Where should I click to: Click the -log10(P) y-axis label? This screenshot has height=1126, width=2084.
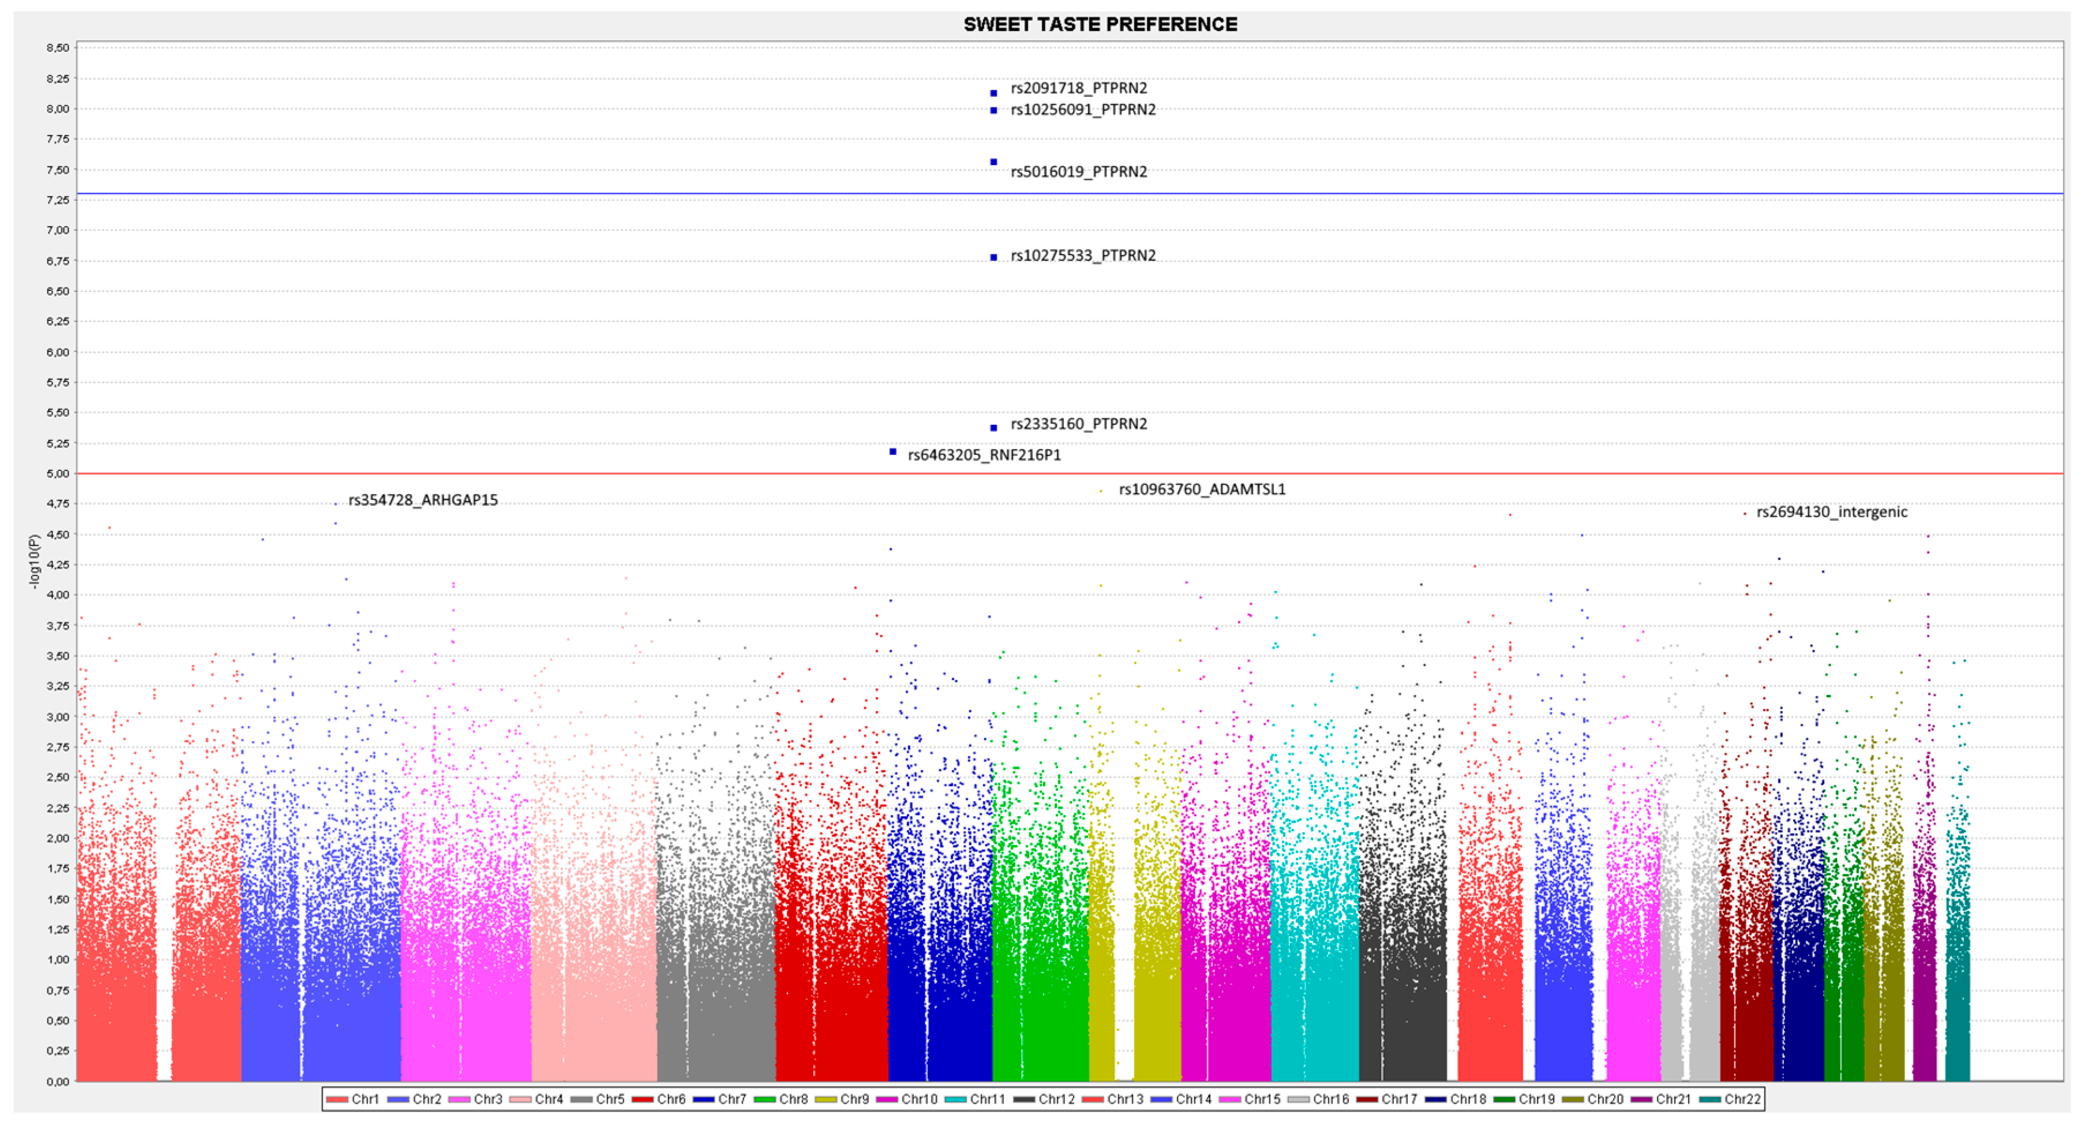click(x=34, y=562)
